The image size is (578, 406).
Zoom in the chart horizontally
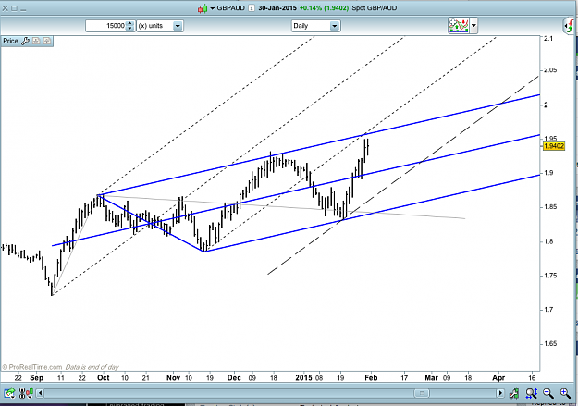pyautogui.click(x=565, y=393)
